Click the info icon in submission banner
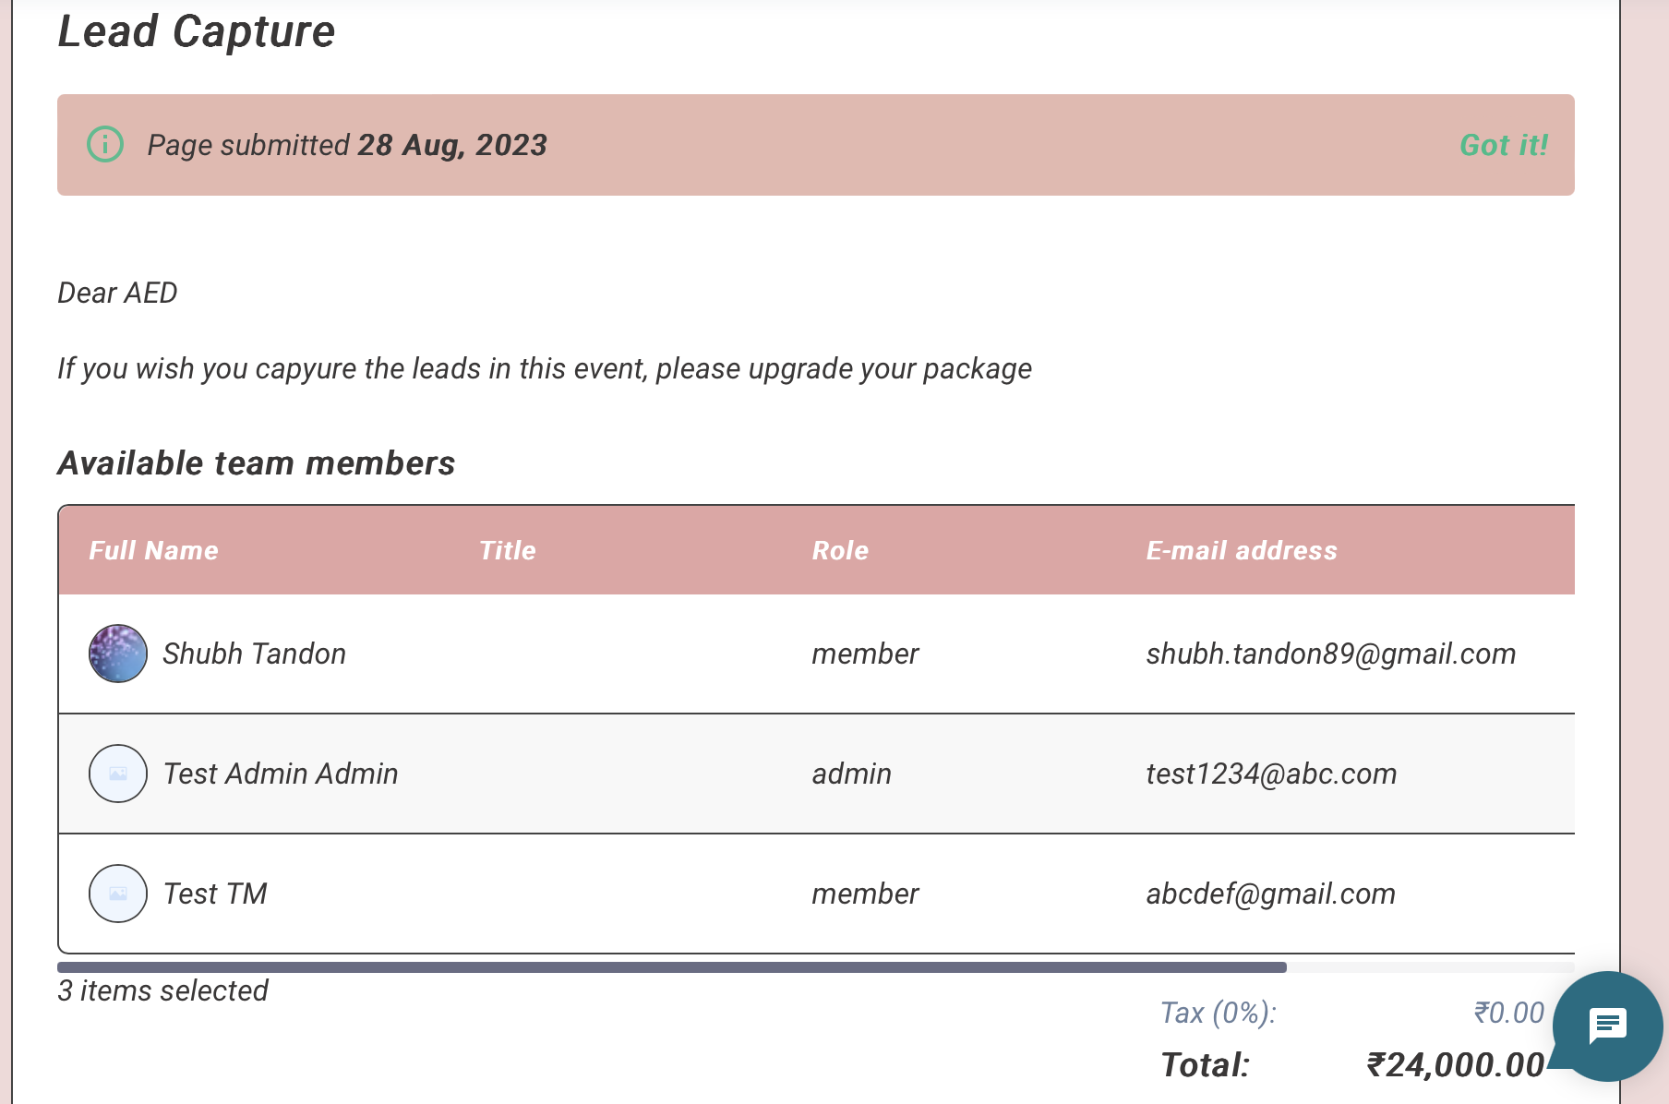Image resolution: width=1669 pixels, height=1104 pixels. [105, 145]
